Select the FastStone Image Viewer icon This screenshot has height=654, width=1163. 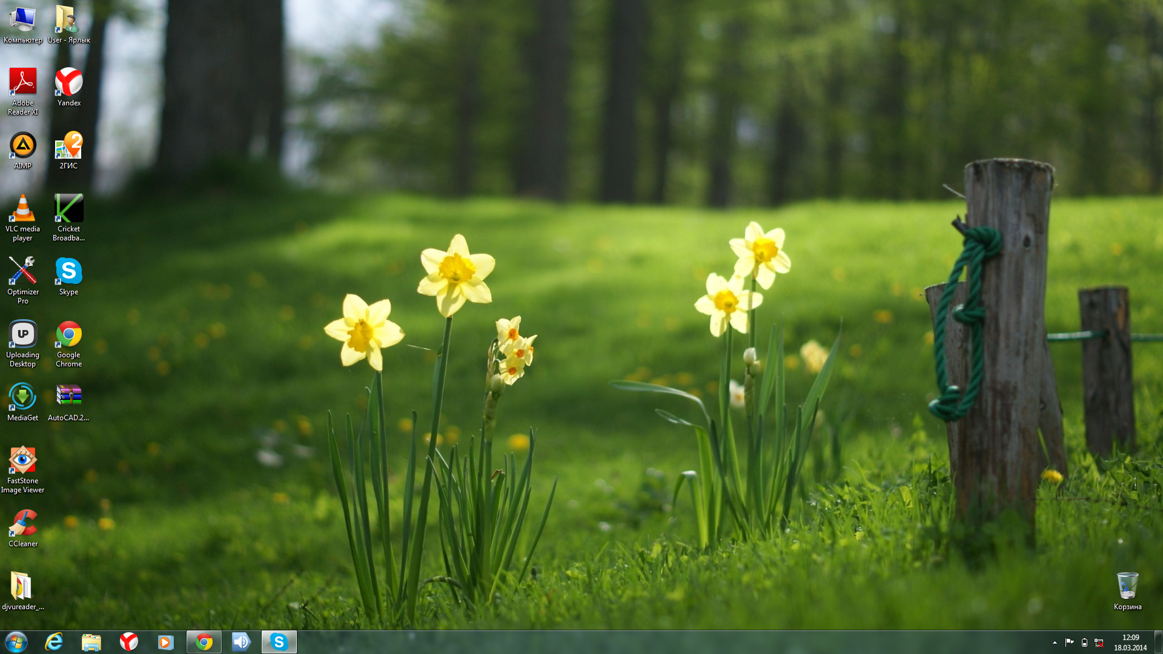22,470
